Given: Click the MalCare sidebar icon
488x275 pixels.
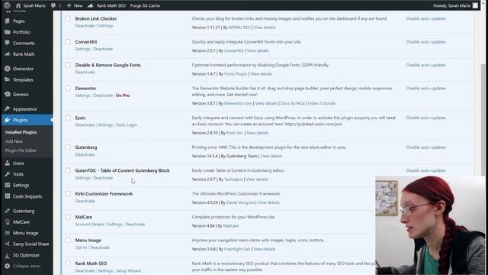Looking at the screenshot, I should (x=7, y=222).
